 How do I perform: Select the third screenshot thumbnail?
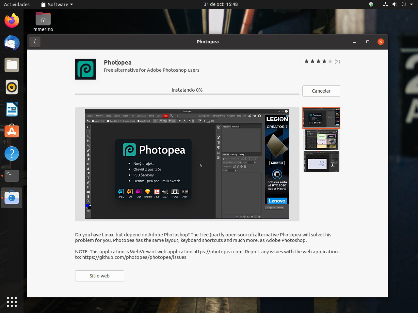[321, 161]
